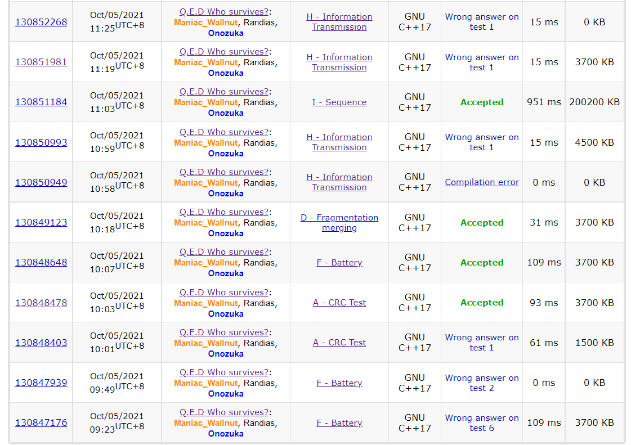Open A - CRC Test in the accepted row
Viewport: 631px width, 445px height.
(x=339, y=303)
